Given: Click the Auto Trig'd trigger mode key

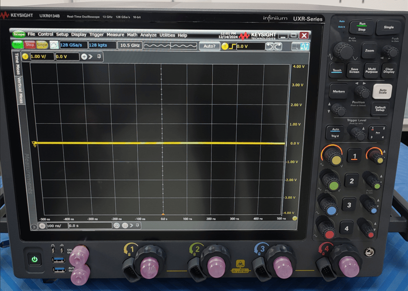Looking at the screenshot, I should click(x=335, y=132).
